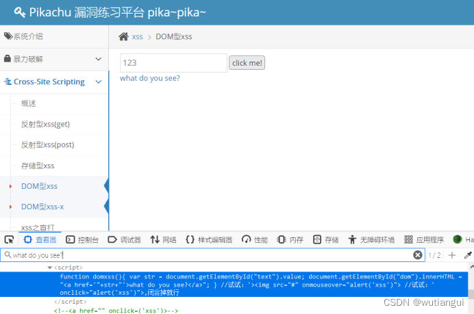The height and width of the screenshot is (314, 474).
Task: Activate the element picker tool in devtools
Action: (x=9, y=239)
